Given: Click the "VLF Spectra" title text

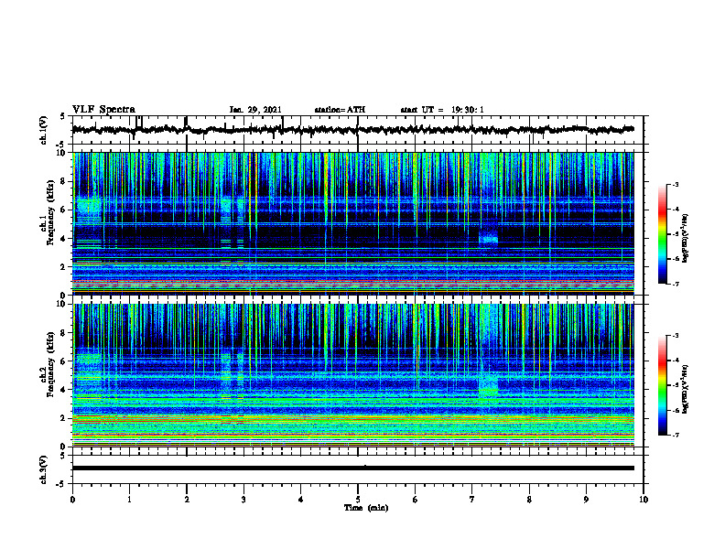Looking at the screenshot, I should [103, 110].
